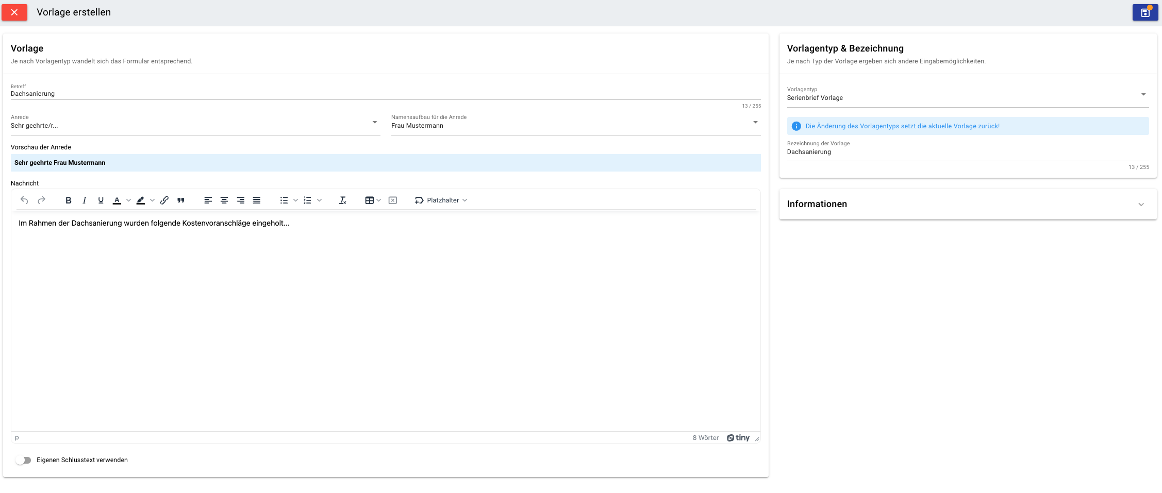
Task: Insert a bullet list
Action: coord(284,200)
